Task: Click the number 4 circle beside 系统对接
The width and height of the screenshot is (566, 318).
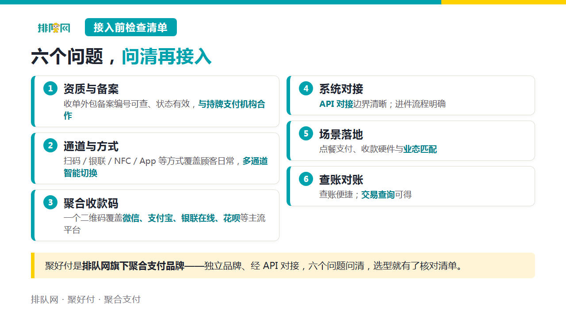Action: coord(306,88)
